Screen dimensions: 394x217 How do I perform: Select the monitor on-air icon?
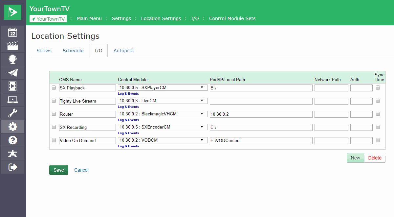pos(12,100)
